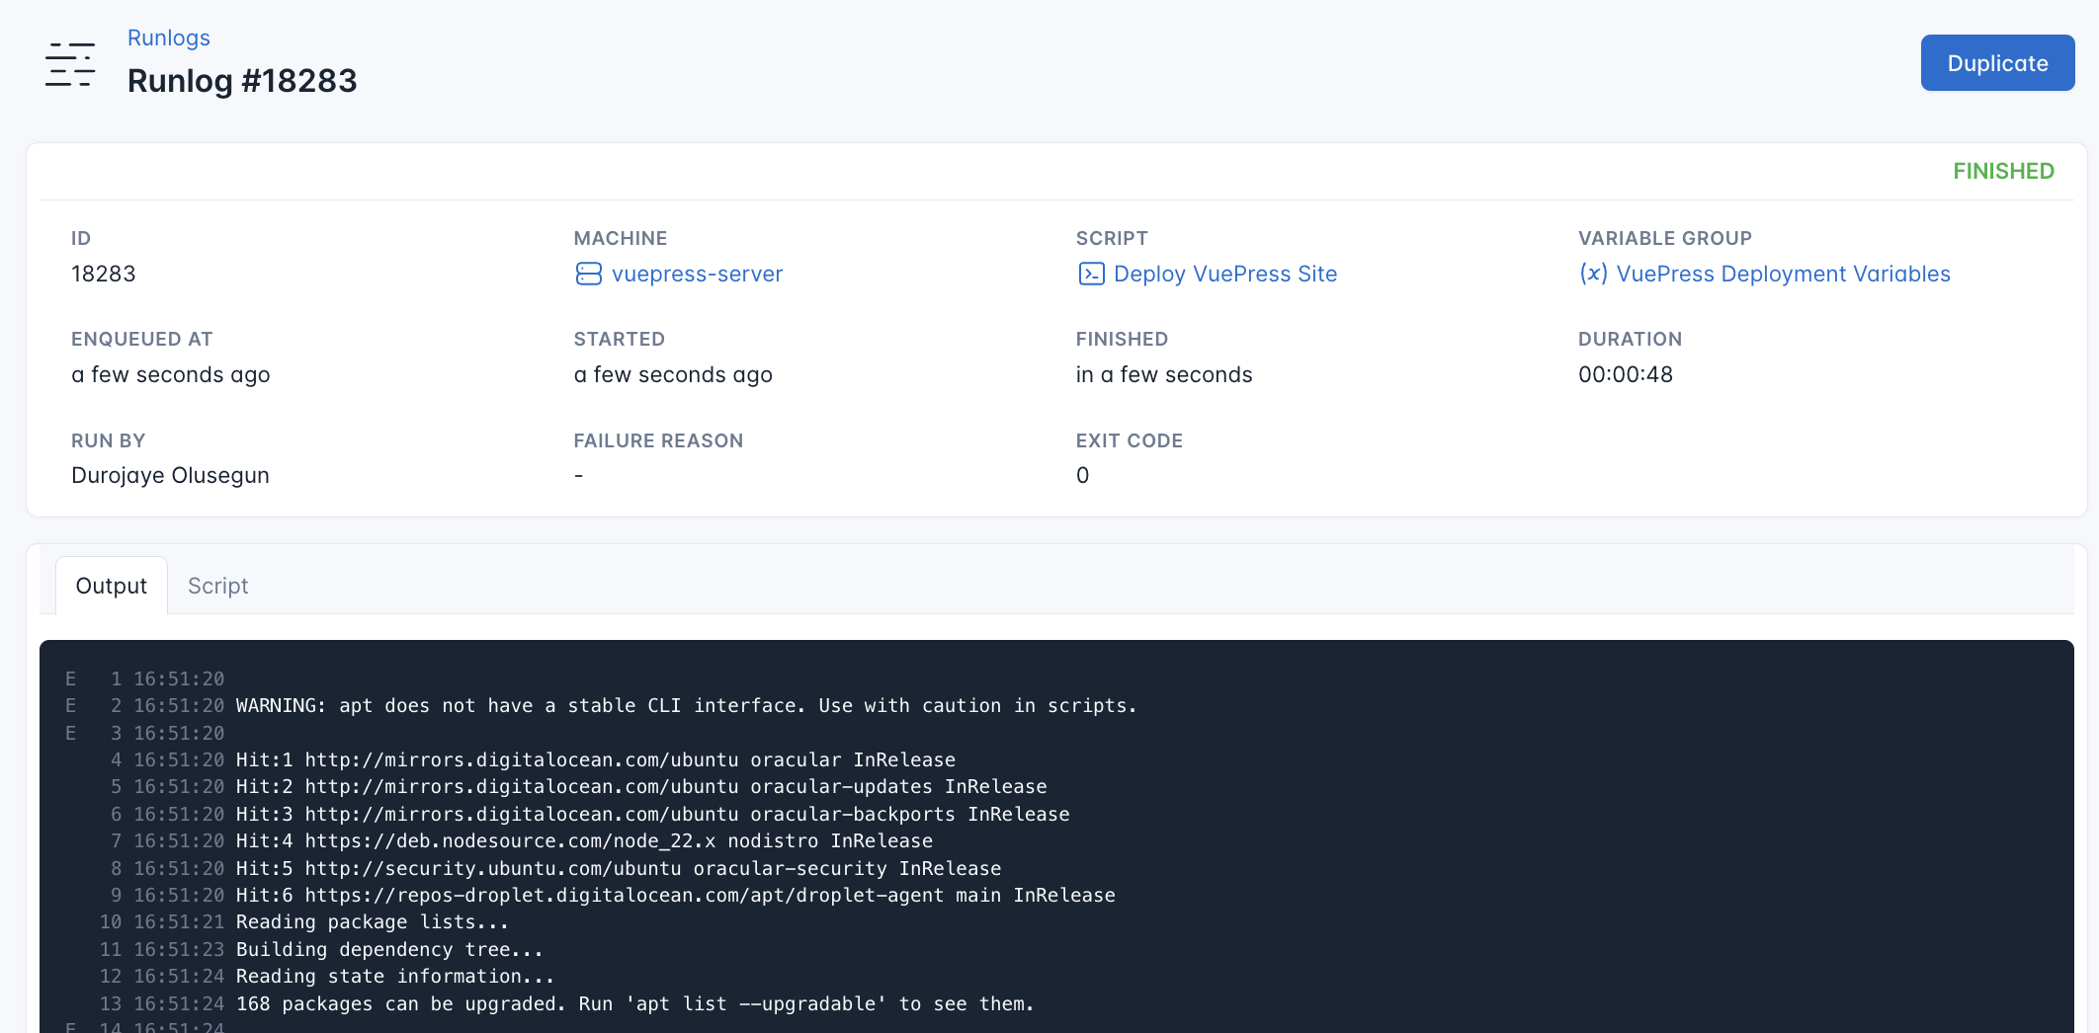Click the E error indicator on line 3
This screenshot has width=2099, height=1033.
pos(70,733)
